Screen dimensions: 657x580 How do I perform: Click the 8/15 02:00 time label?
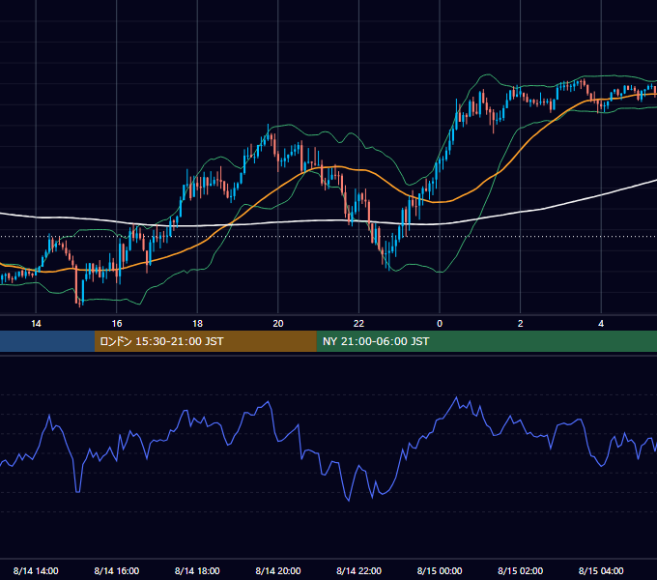pos(521,570)
